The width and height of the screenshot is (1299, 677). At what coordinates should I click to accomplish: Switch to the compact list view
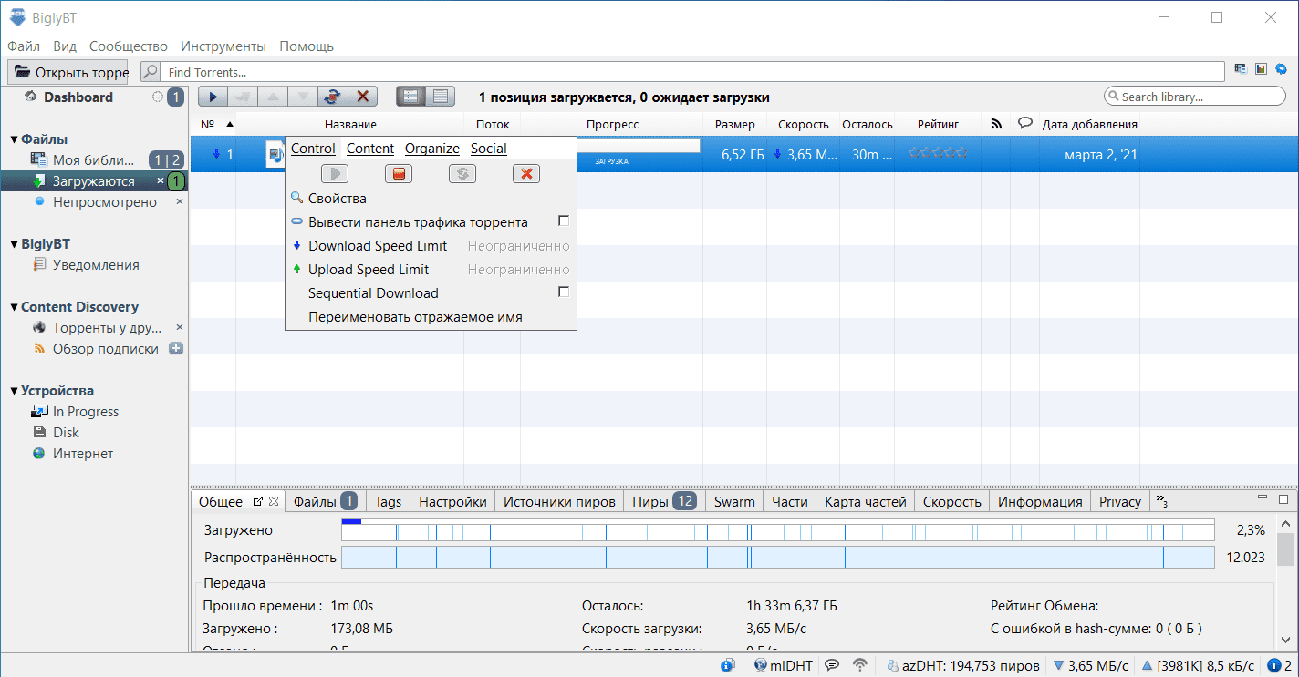point(441,96)
